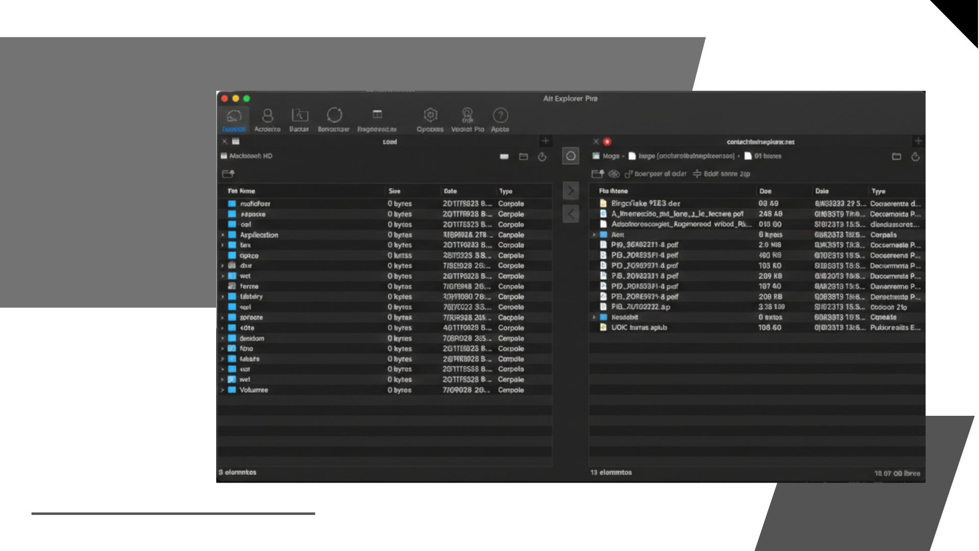Sort left pane by Size column header
This screenshot has height=551, width=979.
pos(394,191)
